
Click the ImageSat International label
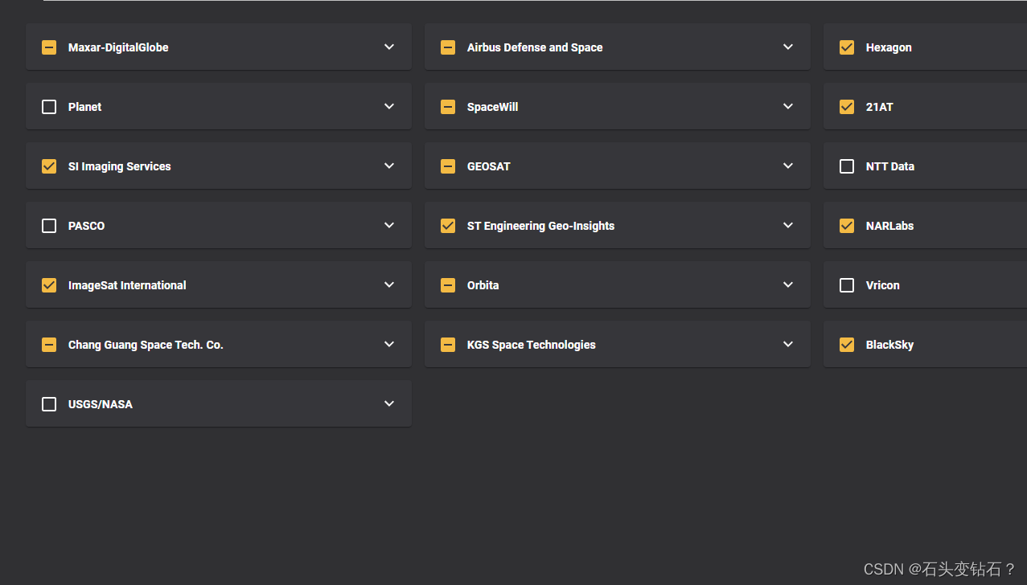(127, 285)
